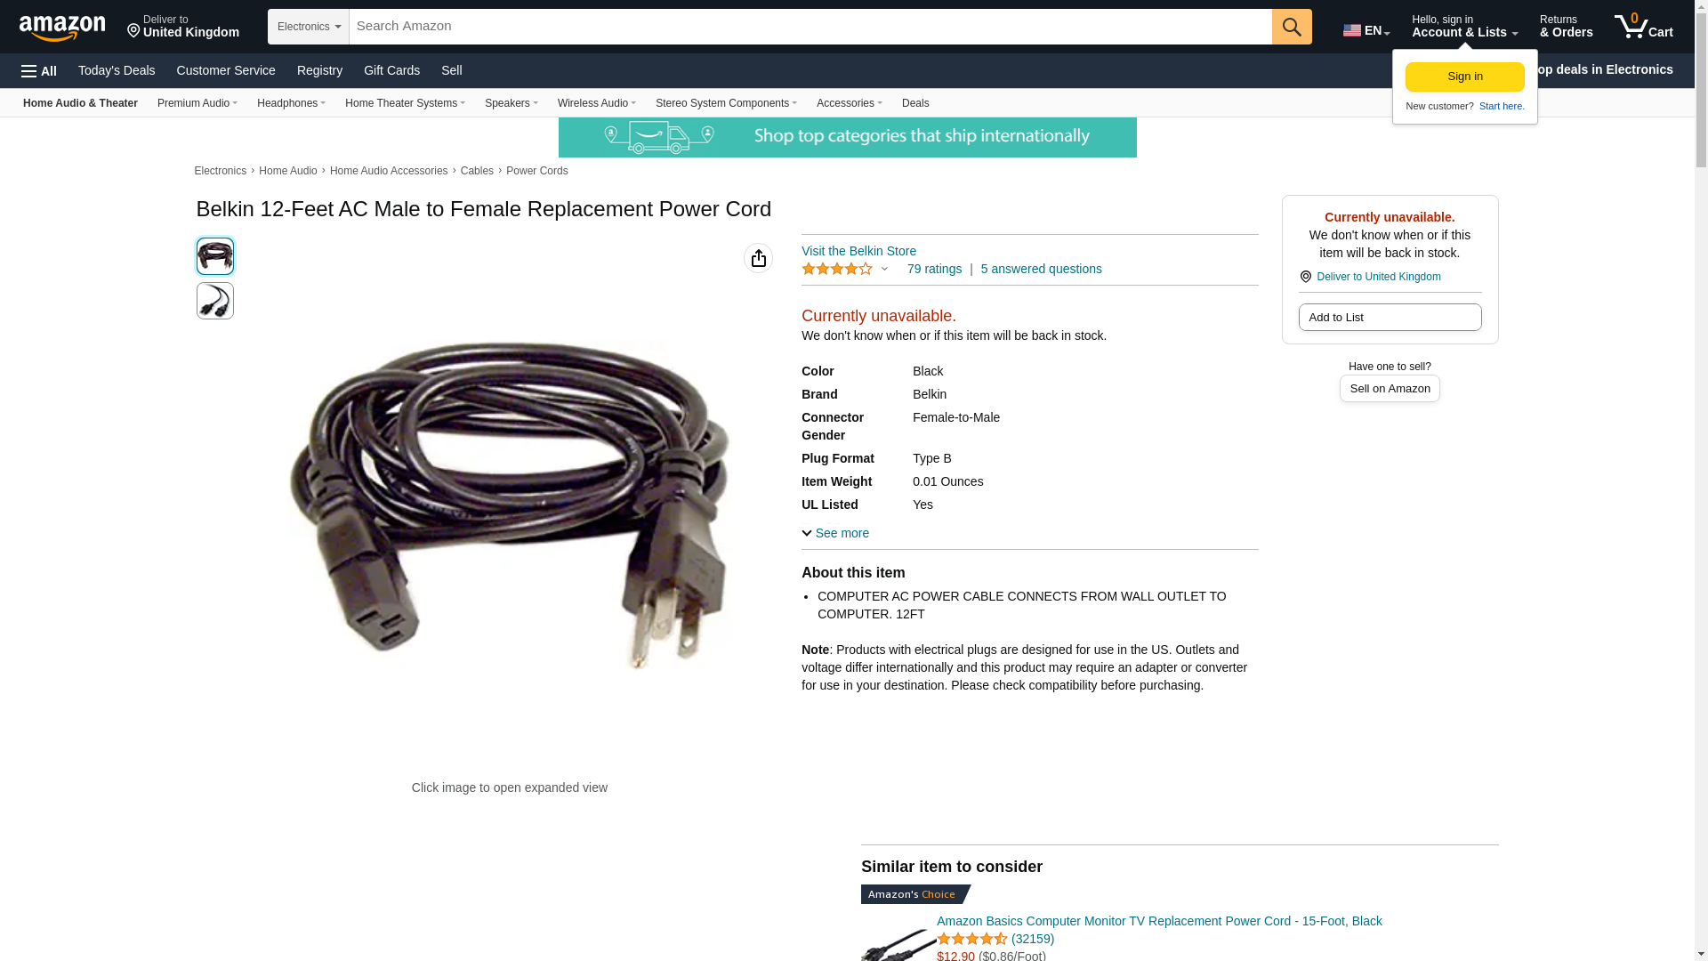Select the EN language flag selector
The width and height of the screenshot is (1708, 961).
pyautogui.click(x=1366, y=30)
